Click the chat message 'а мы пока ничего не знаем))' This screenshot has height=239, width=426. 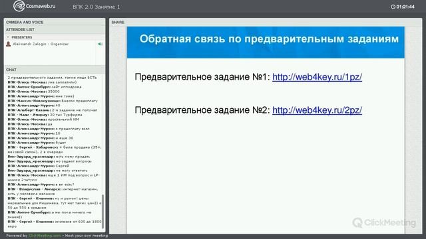click(x=49, y=214)
